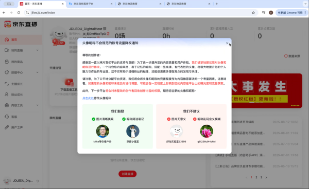
Task: Click the 京东直播 logo
Action: 21,24
